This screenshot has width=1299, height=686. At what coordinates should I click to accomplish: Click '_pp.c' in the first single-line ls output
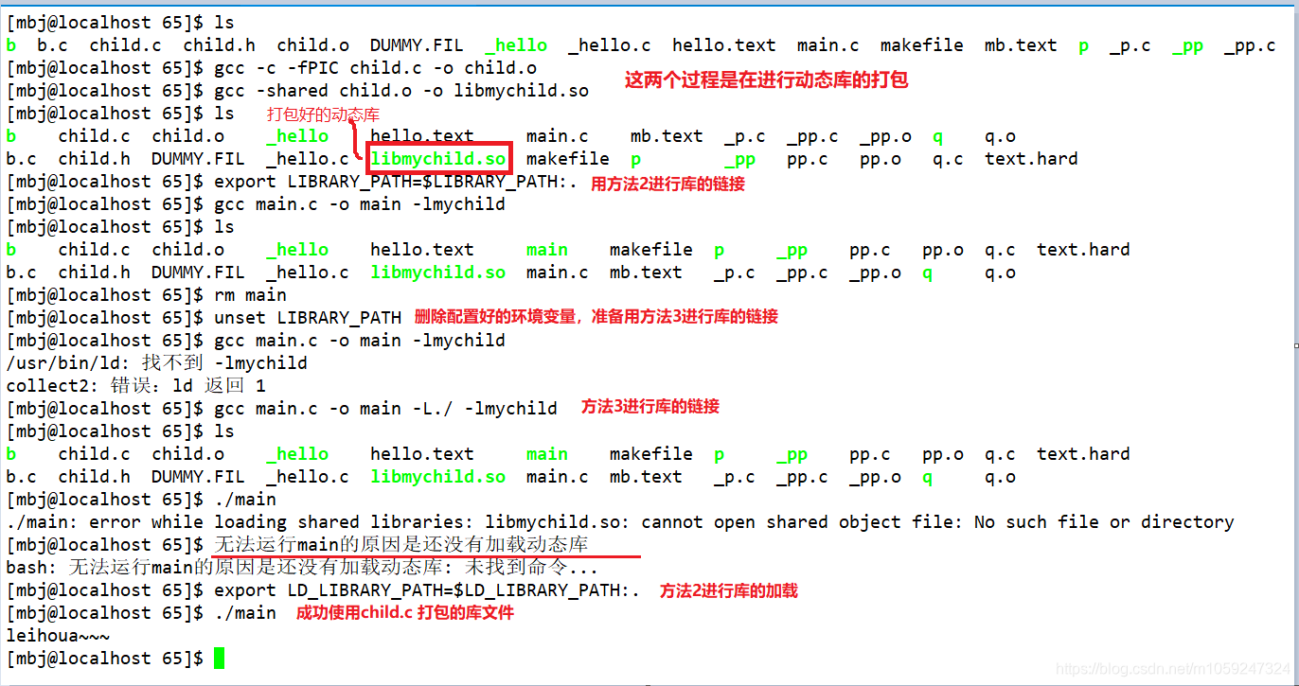click(1250, 45)
